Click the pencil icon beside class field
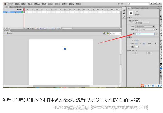This screenshot has height=113, width=163. click(156, 34)
